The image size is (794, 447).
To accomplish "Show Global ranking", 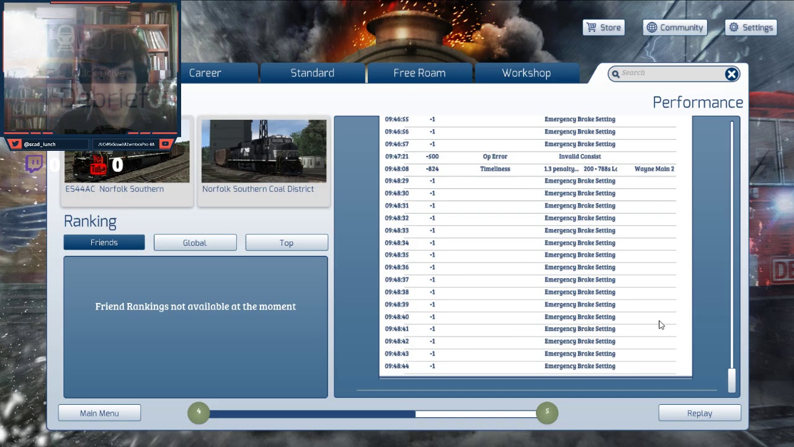I will click(x=195, y=243).
